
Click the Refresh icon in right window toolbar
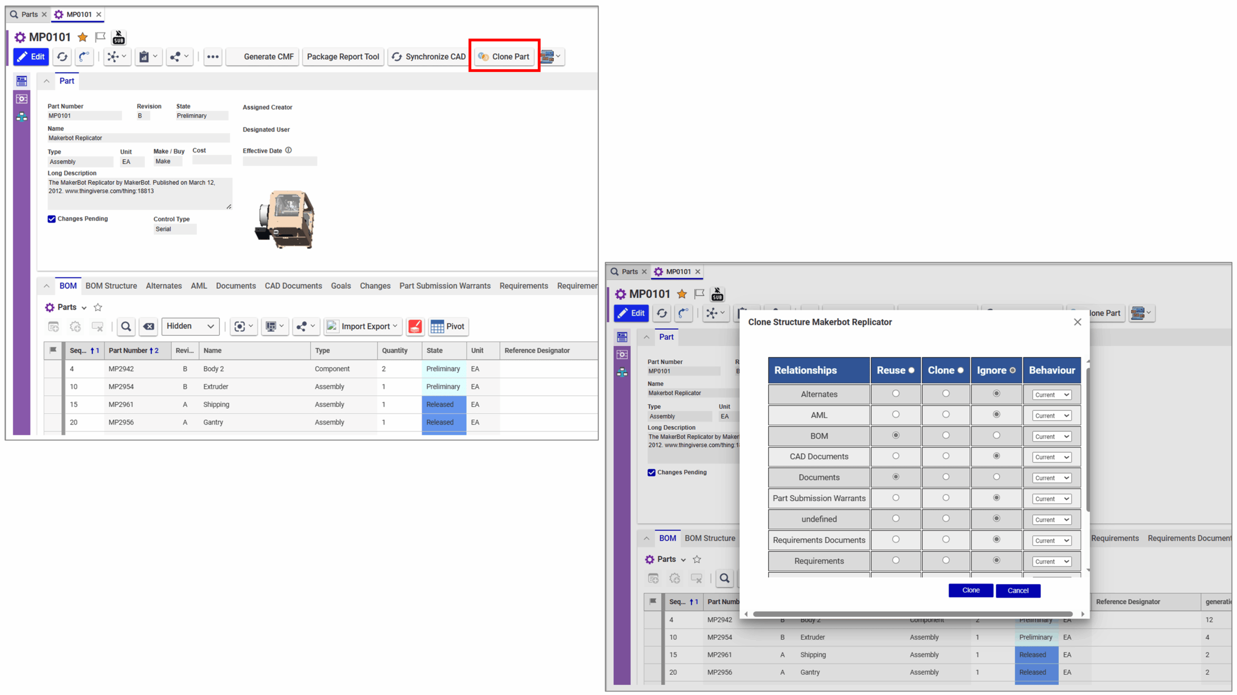coord(662,313)
